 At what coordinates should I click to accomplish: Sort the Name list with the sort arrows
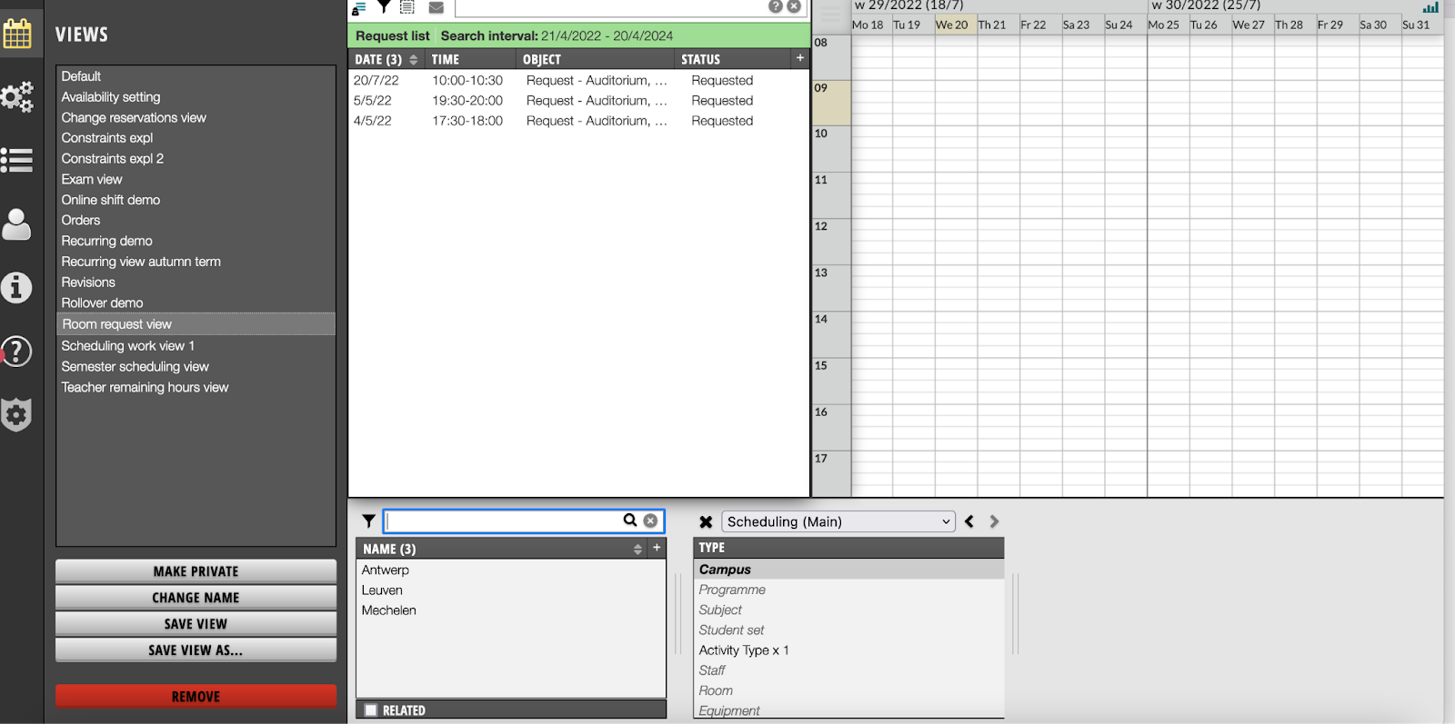coord(637,549)
